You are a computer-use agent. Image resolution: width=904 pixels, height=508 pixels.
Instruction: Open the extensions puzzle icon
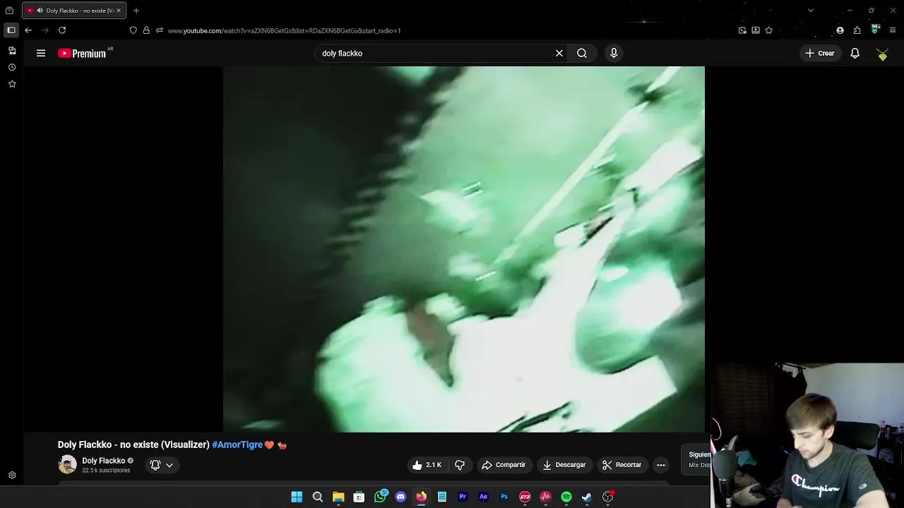857,30
